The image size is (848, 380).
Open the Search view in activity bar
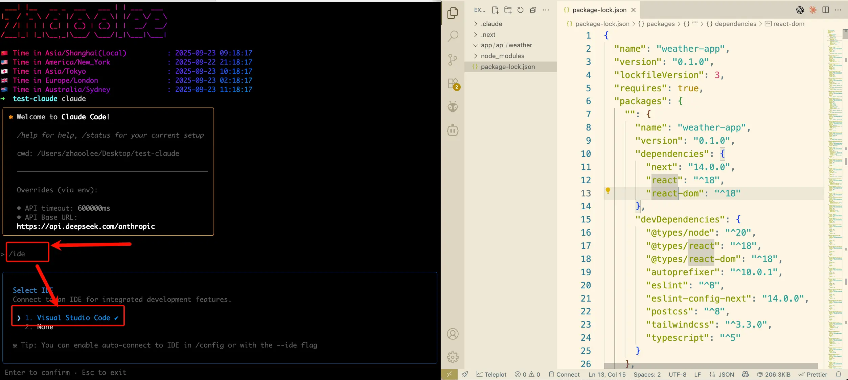click(x=453, y=36)
